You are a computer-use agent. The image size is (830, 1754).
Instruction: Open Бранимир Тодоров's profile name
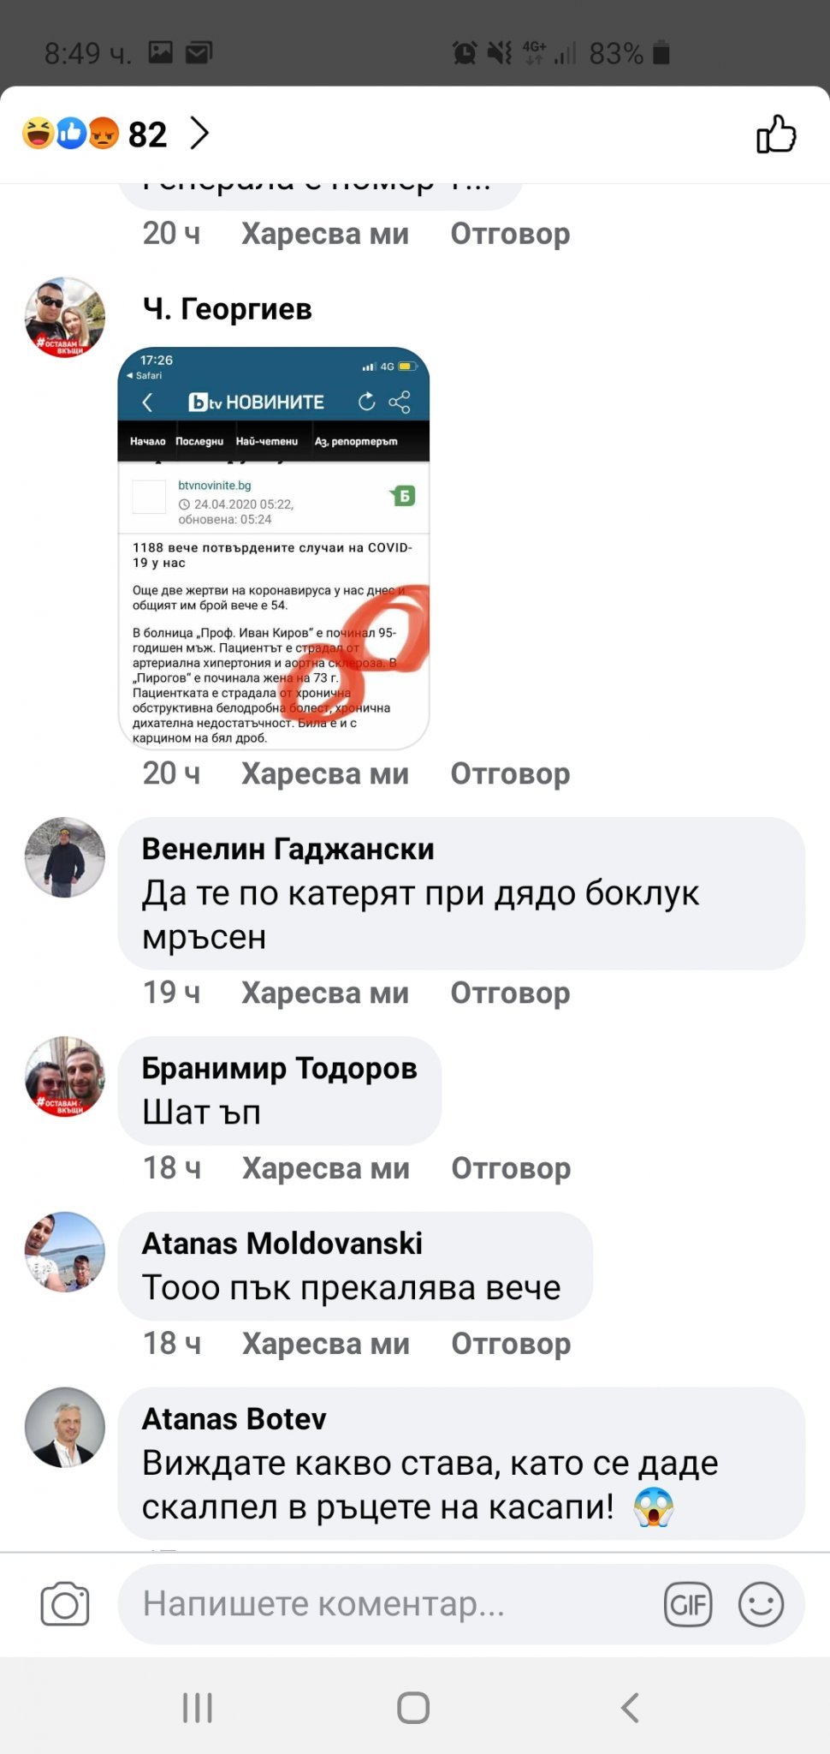click(x=279, y=1068)
